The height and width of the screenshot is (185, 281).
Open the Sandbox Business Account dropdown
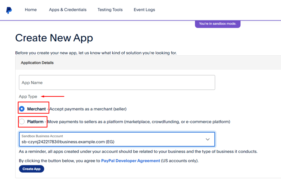click(117, 139)
